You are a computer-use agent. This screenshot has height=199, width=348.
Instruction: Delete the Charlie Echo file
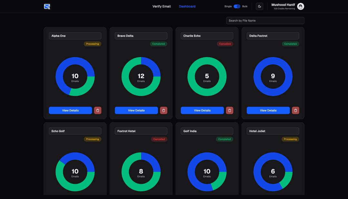(x=229, y=110)
